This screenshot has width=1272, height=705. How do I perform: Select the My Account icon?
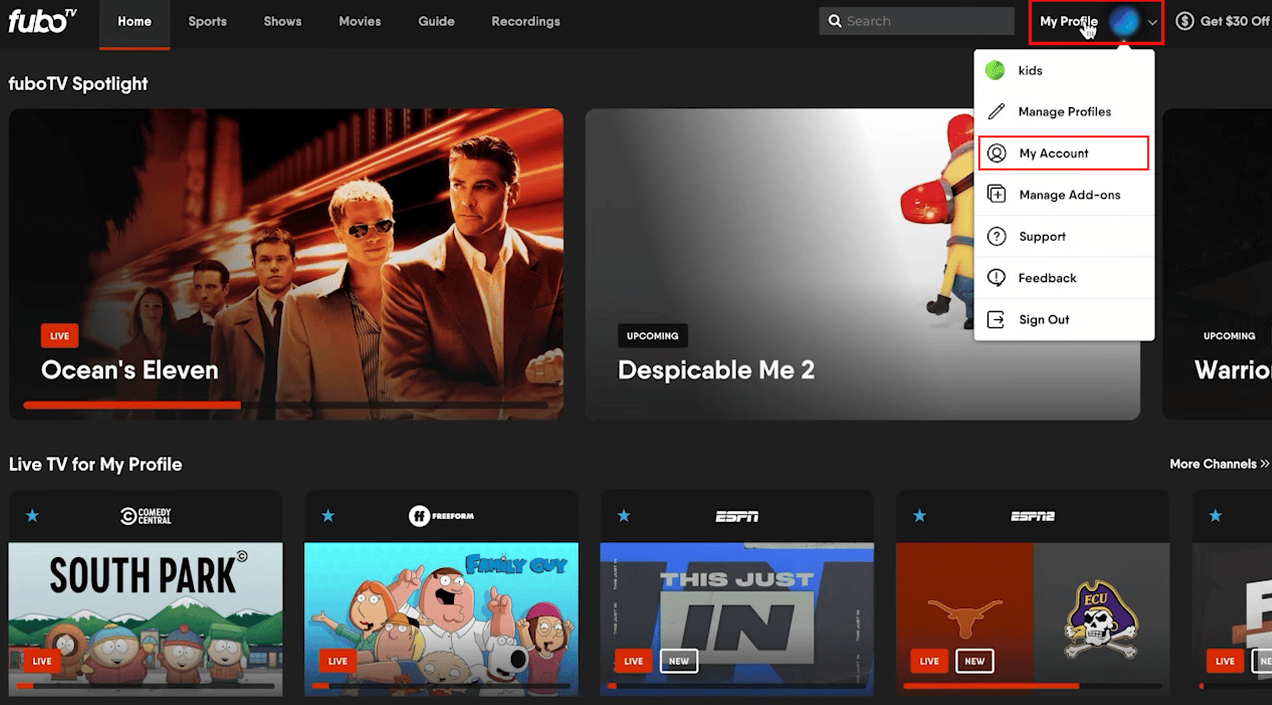click(997, 153)
